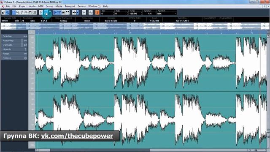Click the Domain Bars+Beats value
Viewport: 270px width, 152px height.
[x=111, y=21]
